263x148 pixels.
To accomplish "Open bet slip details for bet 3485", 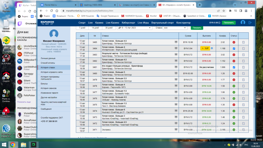I will point(243,42).
